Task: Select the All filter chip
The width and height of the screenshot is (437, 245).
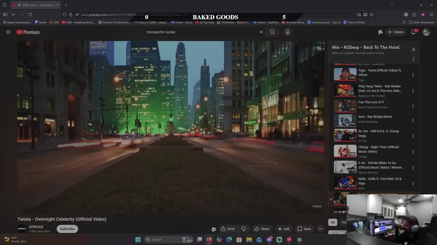Action: (x=333, y=222)
